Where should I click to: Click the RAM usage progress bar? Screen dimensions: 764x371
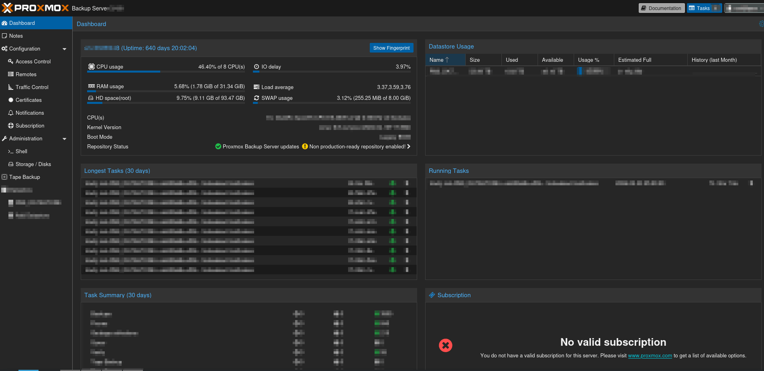pyautogui.click(x=166, y=91)
